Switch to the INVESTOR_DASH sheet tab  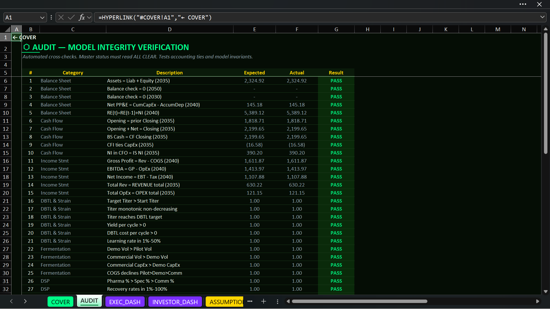tap(175, 302)
